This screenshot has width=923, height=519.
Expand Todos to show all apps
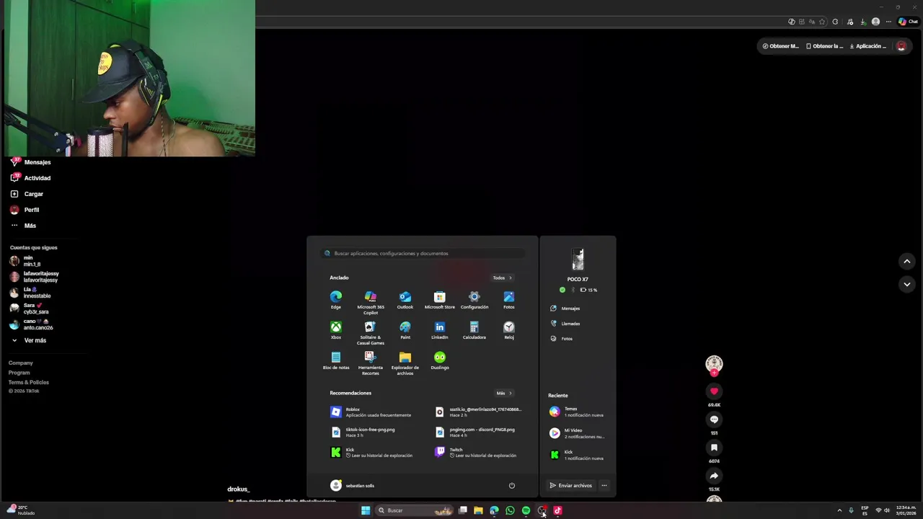point(503,278)
